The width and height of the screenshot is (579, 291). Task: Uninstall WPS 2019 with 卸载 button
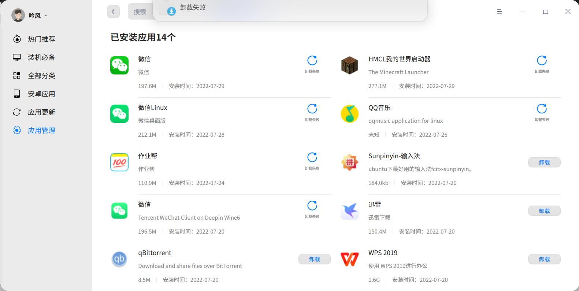(x=544, y=259)
